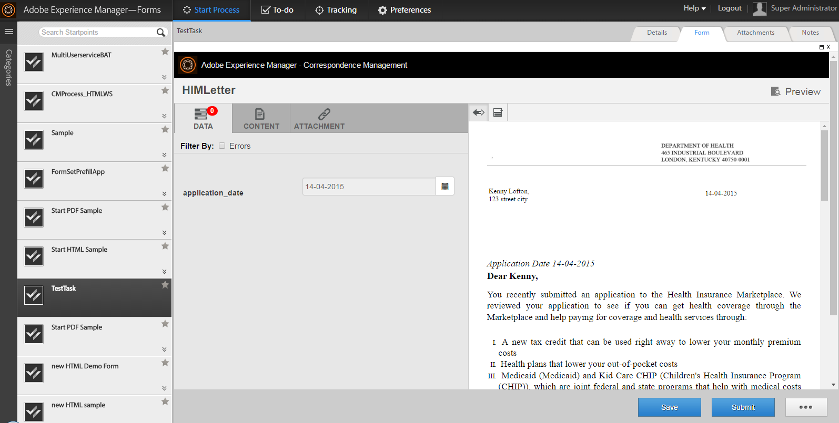Click the Super Administrator avatar icon
Screen dimensions: 839x423
click(x=760, y=8)
